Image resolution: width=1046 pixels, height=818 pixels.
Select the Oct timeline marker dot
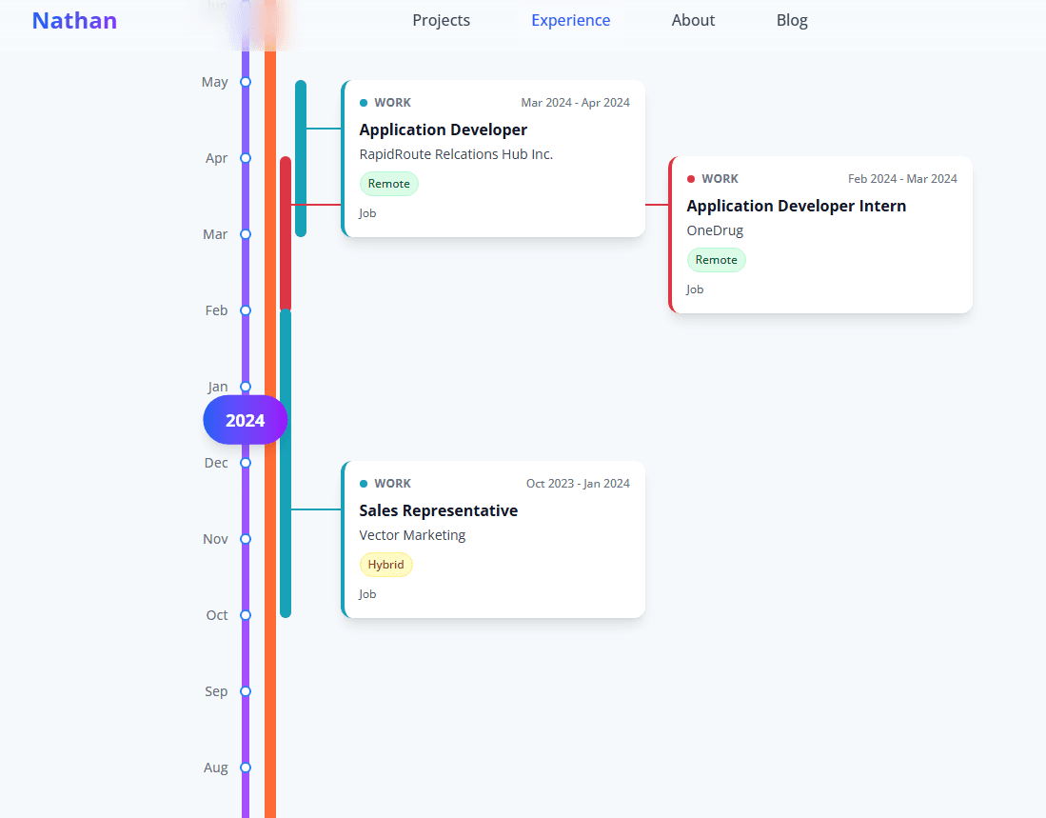[246, 615]
